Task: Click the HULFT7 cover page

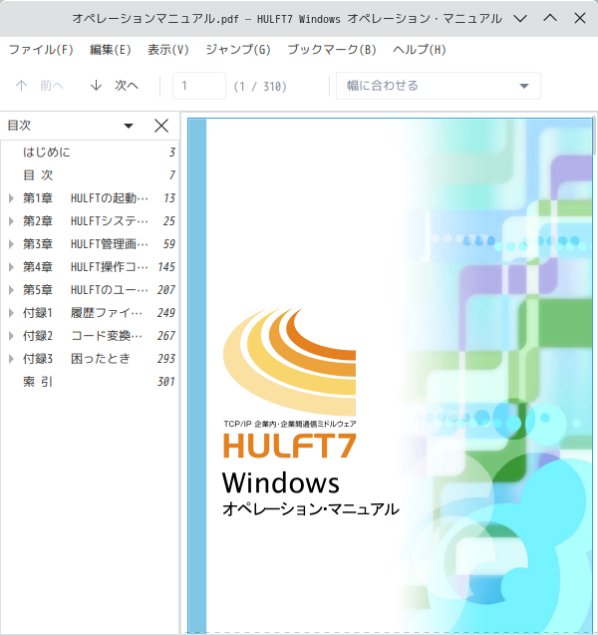Action: pos(390,376)
